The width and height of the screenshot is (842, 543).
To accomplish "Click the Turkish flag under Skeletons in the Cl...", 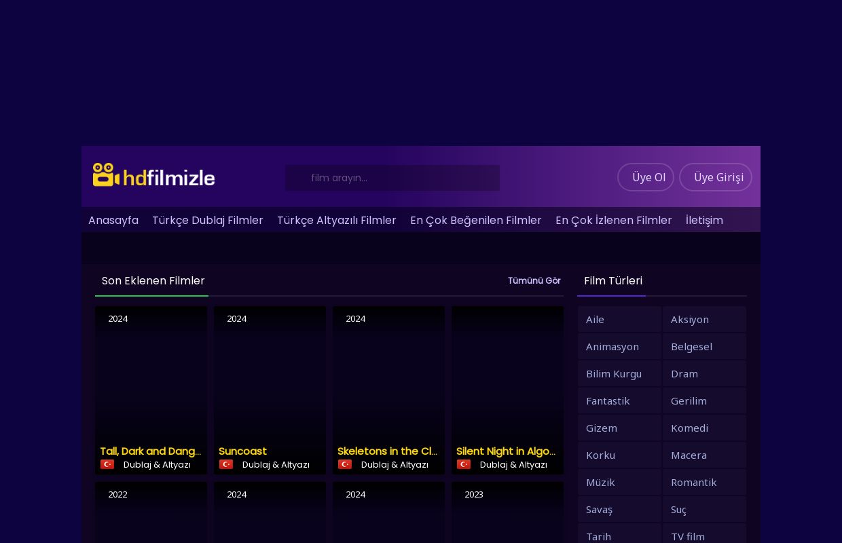I will pyautogui.click(x=345, y=464).
